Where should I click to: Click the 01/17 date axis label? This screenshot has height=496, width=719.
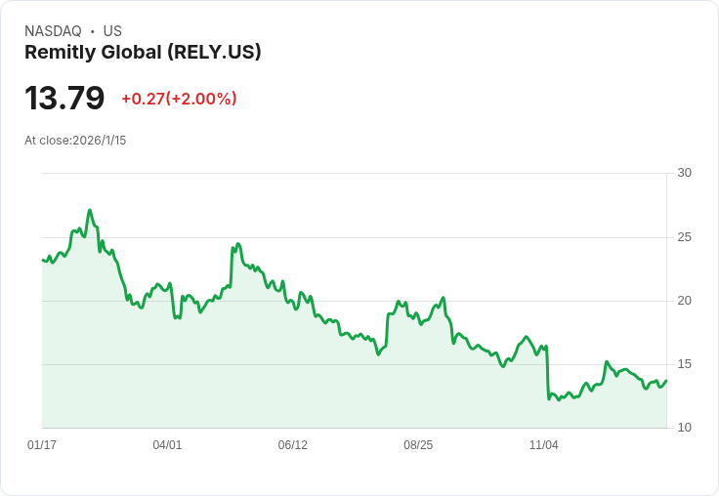(x=42, y=445)
